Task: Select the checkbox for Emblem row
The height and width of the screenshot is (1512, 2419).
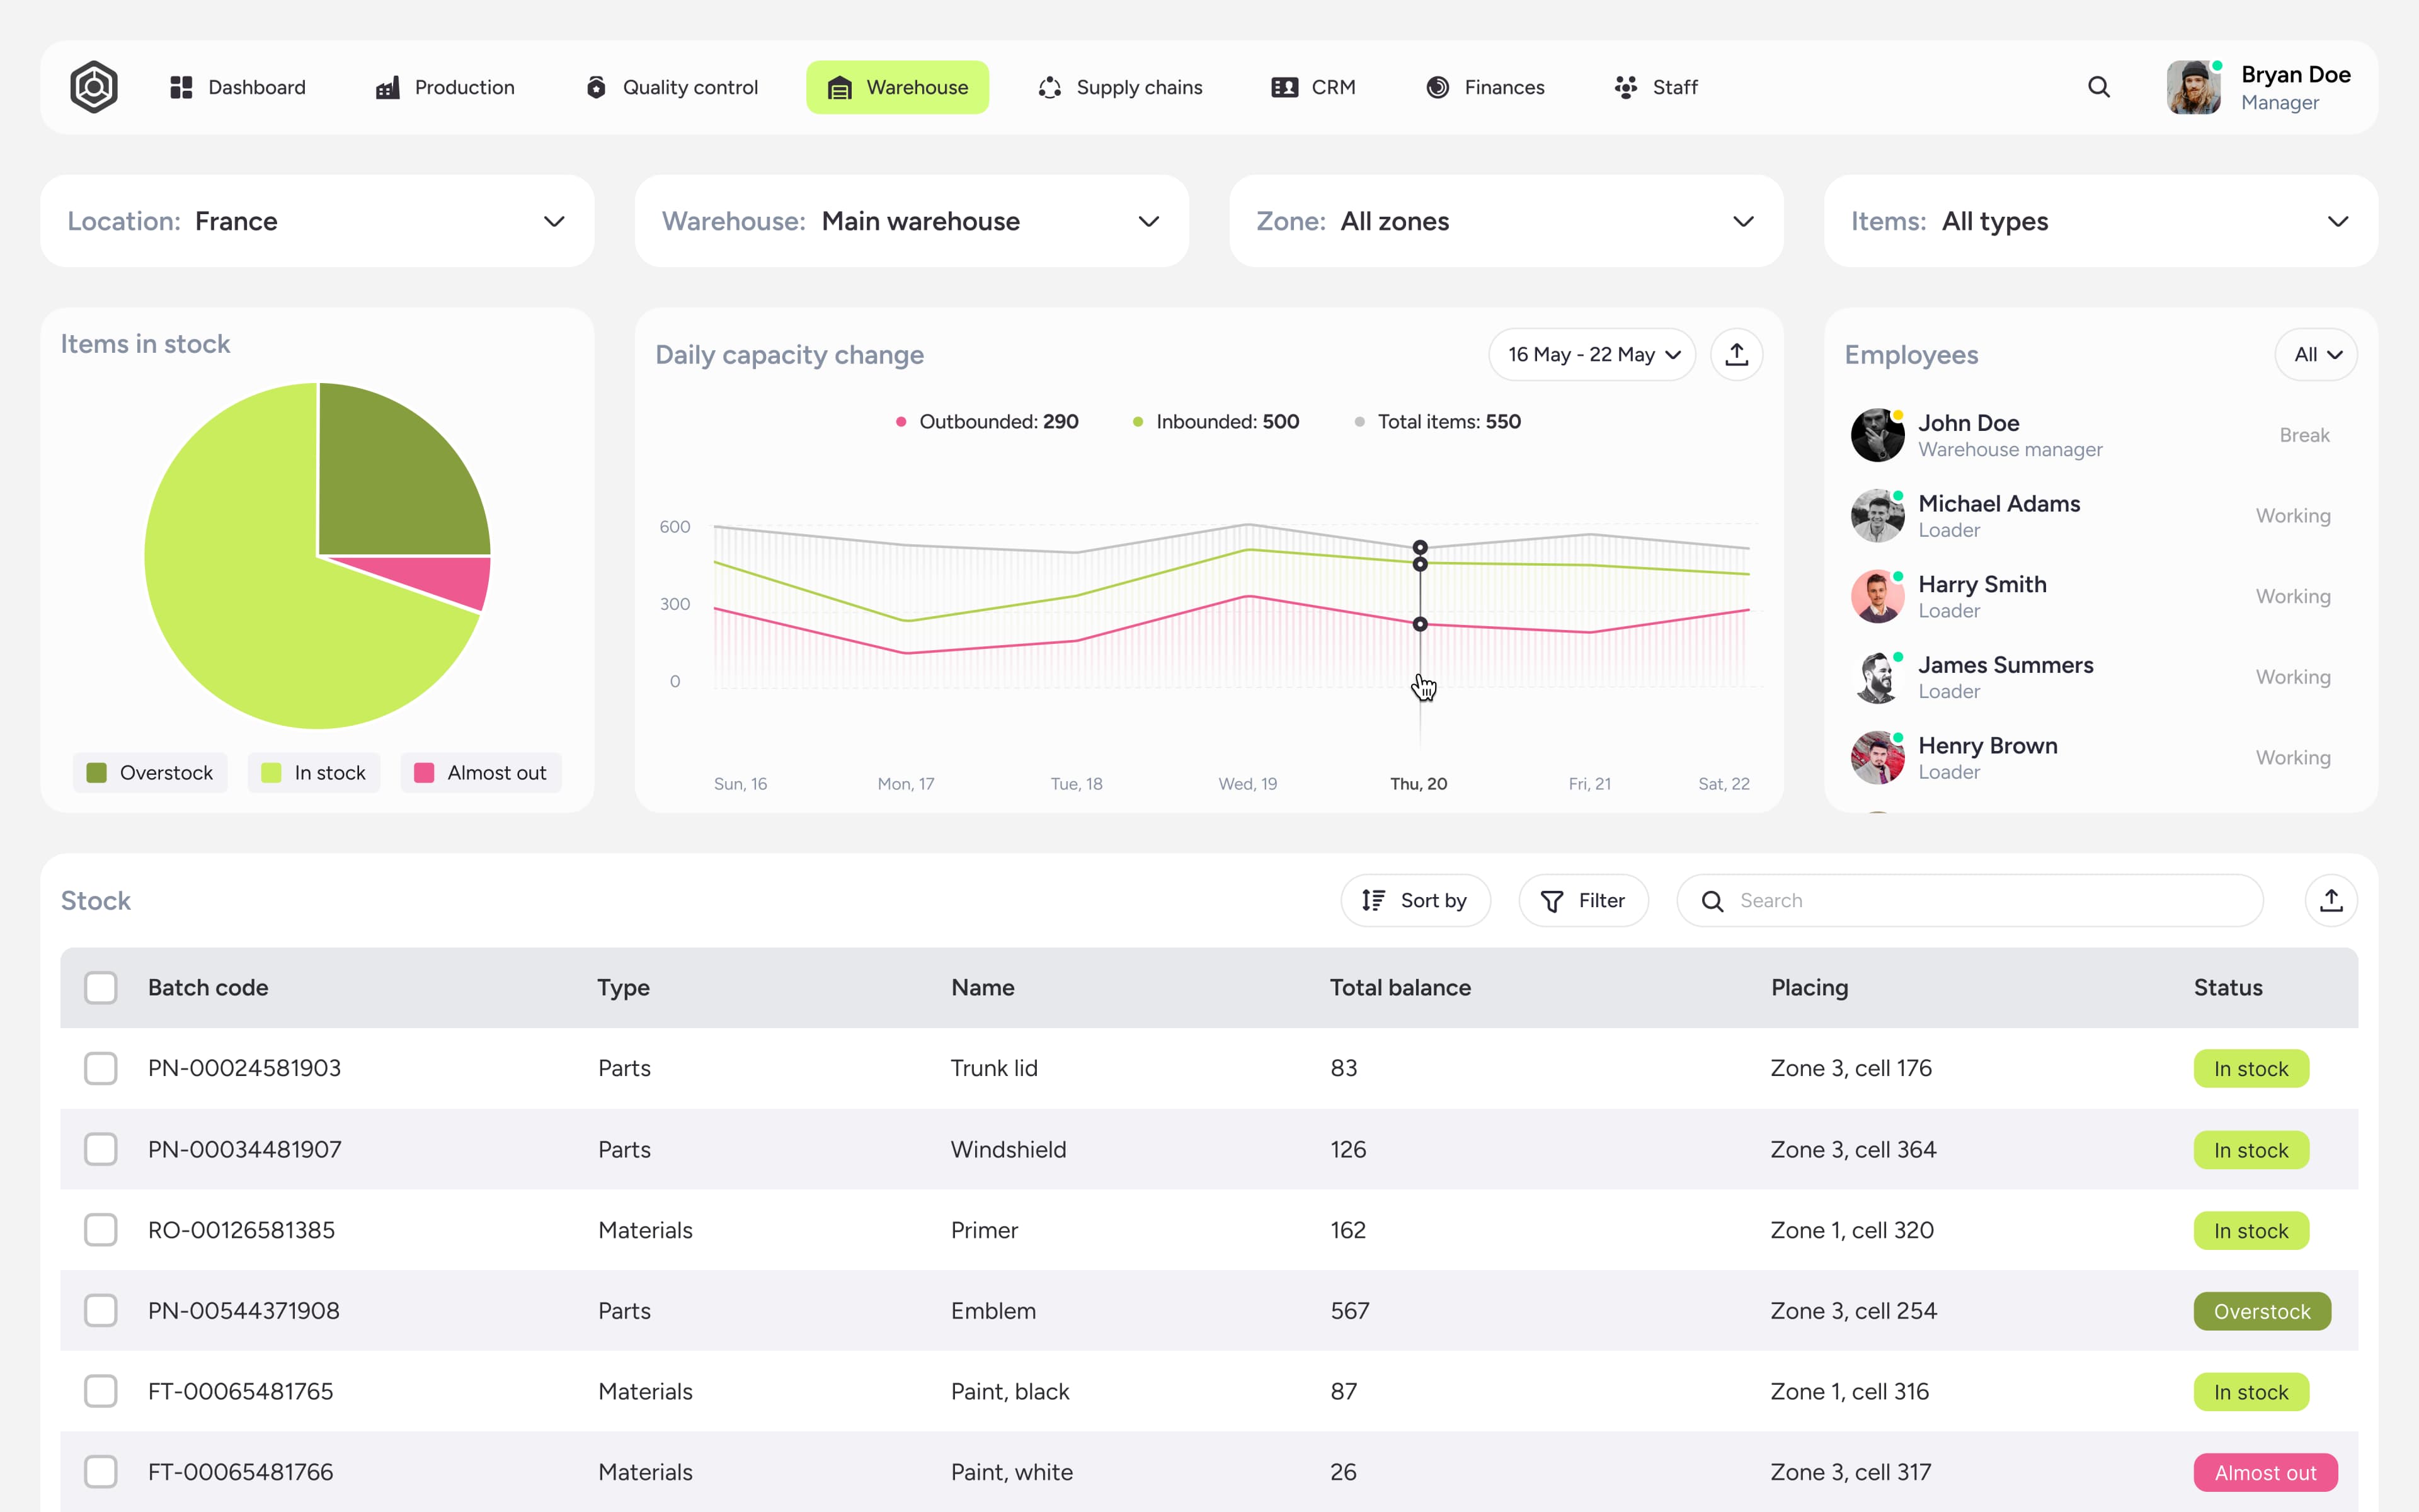Action: (101, 1310)
